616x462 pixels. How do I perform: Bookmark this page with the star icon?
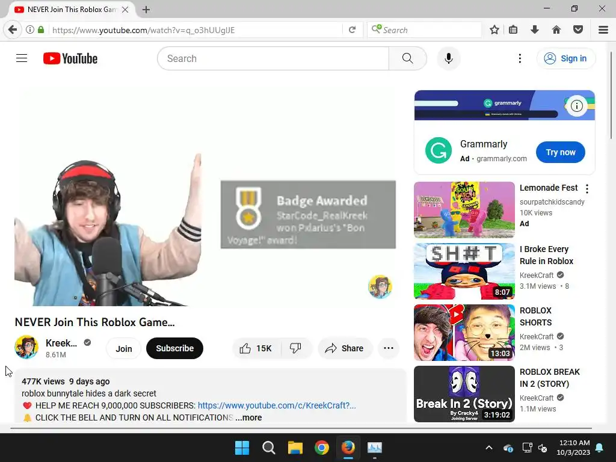(x=494, y=30)
